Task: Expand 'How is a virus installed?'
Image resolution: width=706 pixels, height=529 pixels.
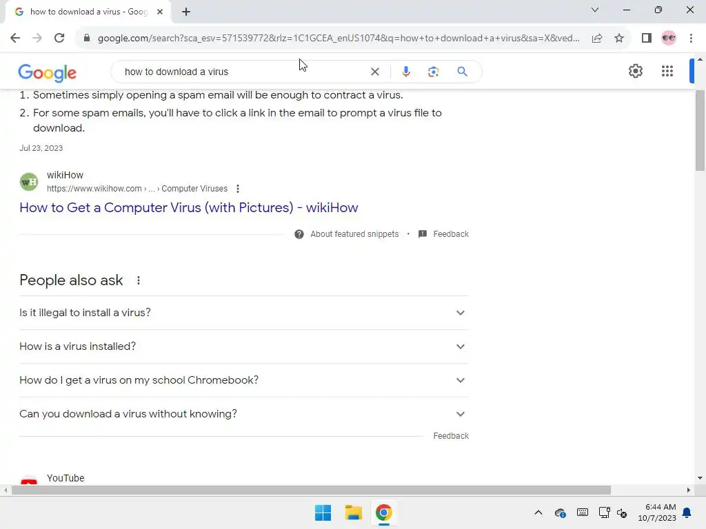Action: click(244, 346)
